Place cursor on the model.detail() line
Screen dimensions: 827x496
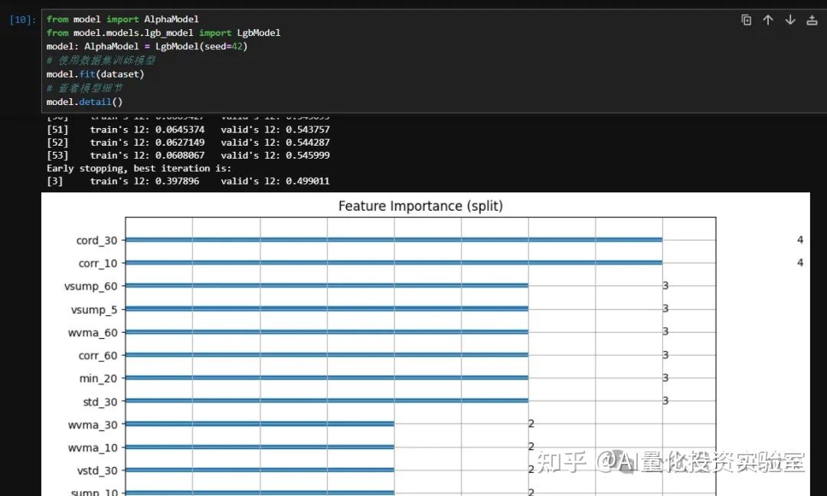84,102
